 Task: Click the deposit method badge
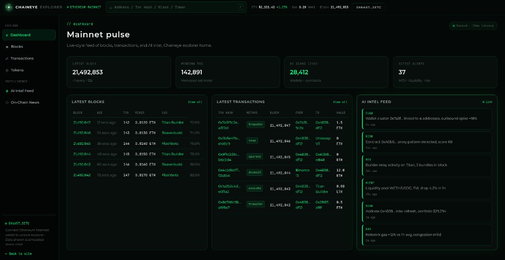[x=255, y=172]
